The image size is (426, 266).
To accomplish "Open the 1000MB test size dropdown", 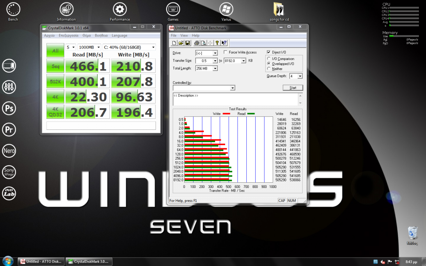I will [x=89, y=47].
